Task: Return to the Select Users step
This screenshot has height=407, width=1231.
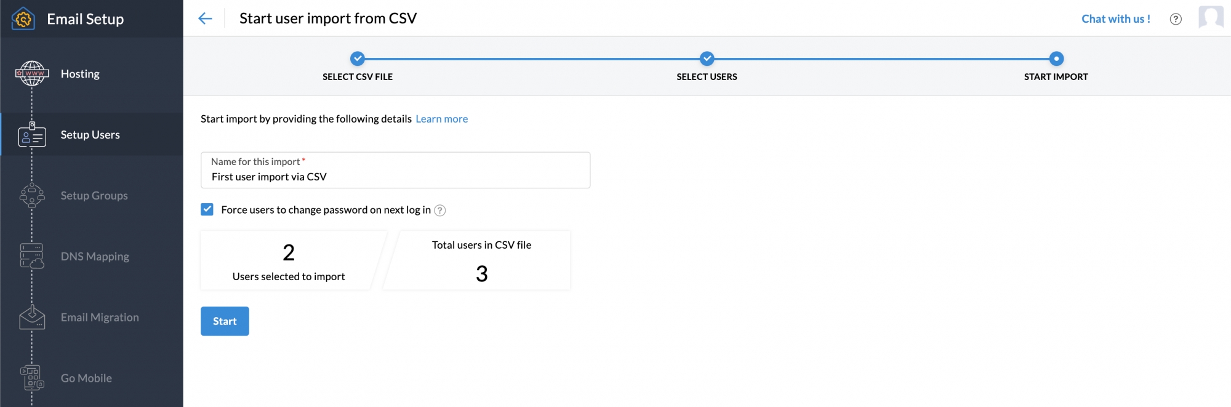Action: (707, 59)
